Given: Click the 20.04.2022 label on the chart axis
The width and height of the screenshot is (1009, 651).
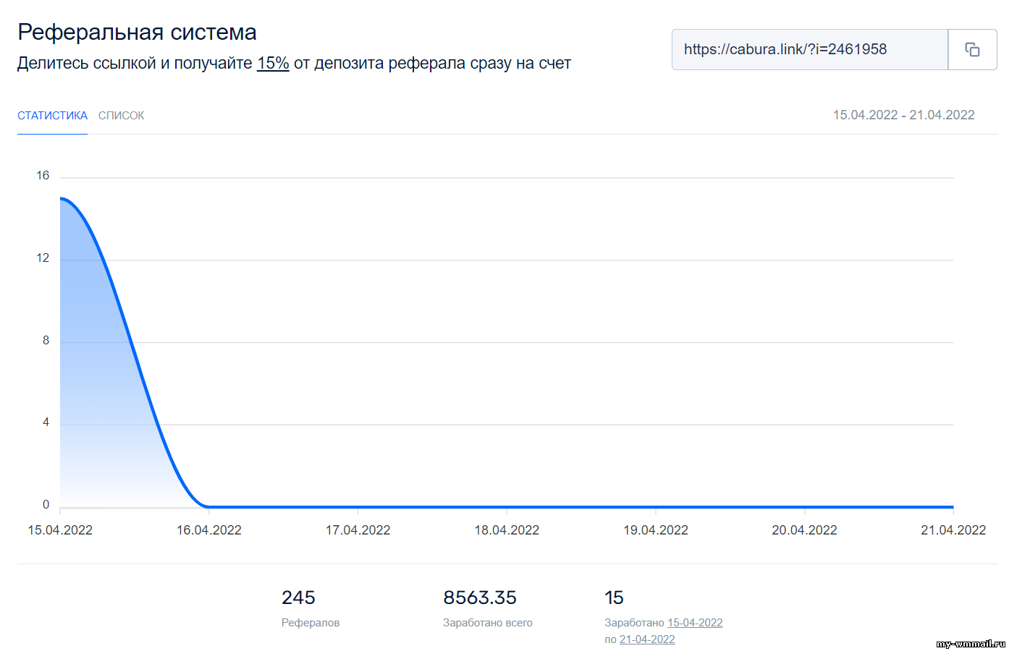Looking at the screenshot, I should pyautogui.click(x=804, y=530).
